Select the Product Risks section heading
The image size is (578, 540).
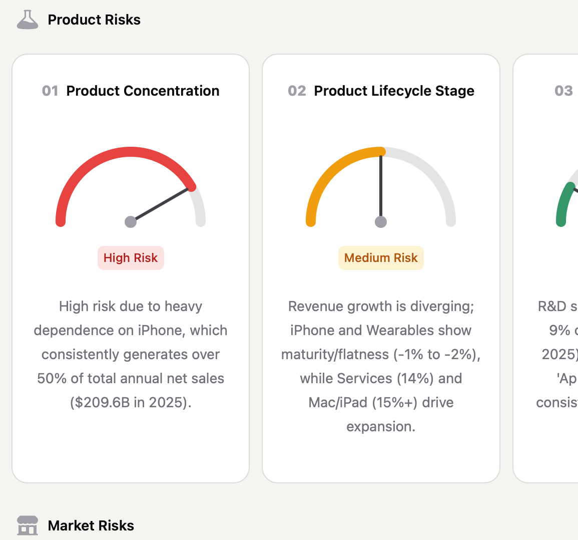[94, 20]
